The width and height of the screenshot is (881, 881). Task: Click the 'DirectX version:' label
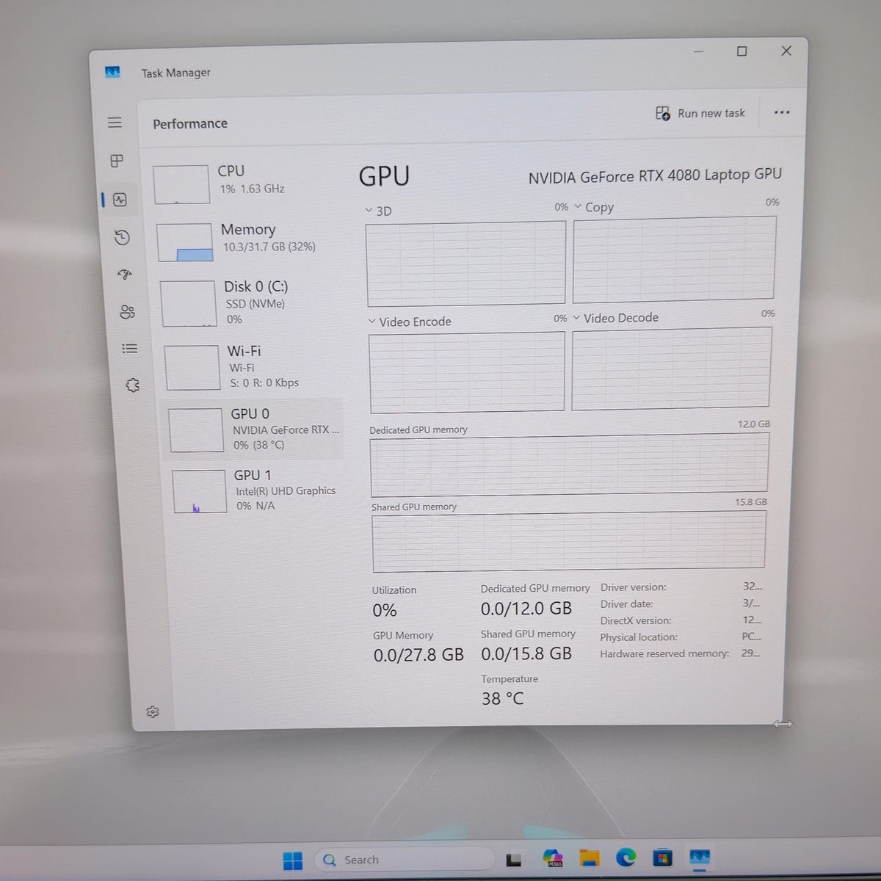(636, 620)
